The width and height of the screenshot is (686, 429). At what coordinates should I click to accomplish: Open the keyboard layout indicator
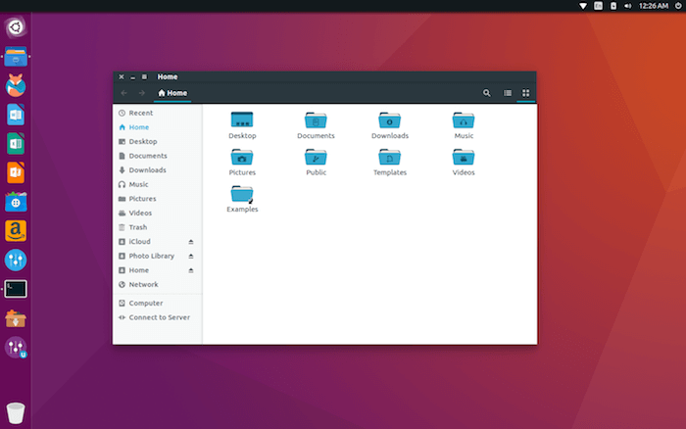[598, 6]
